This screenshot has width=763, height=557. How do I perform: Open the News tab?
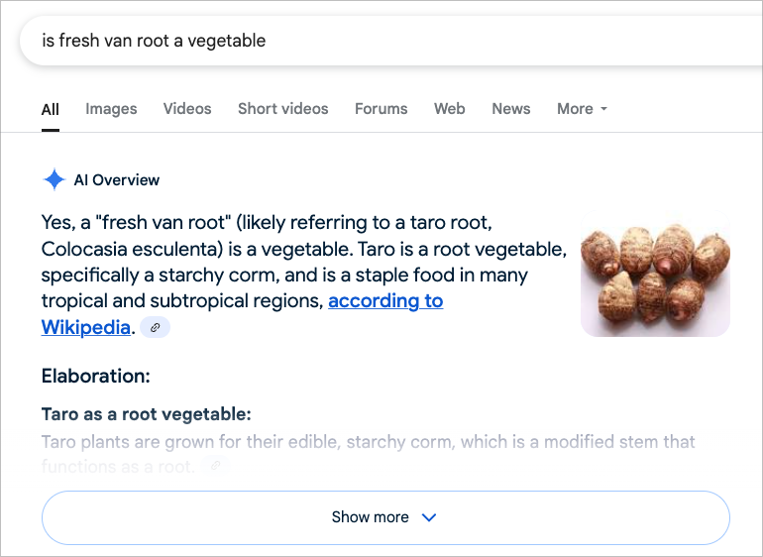511,109
